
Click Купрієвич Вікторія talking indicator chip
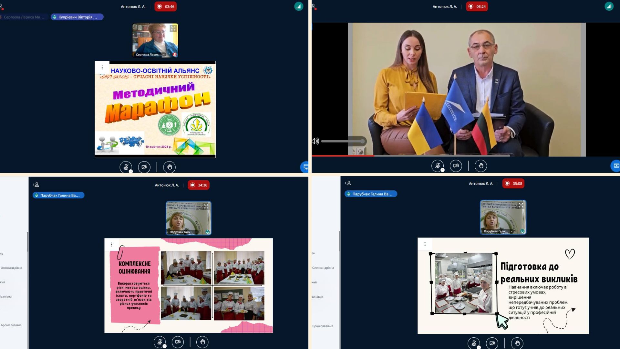77,17
